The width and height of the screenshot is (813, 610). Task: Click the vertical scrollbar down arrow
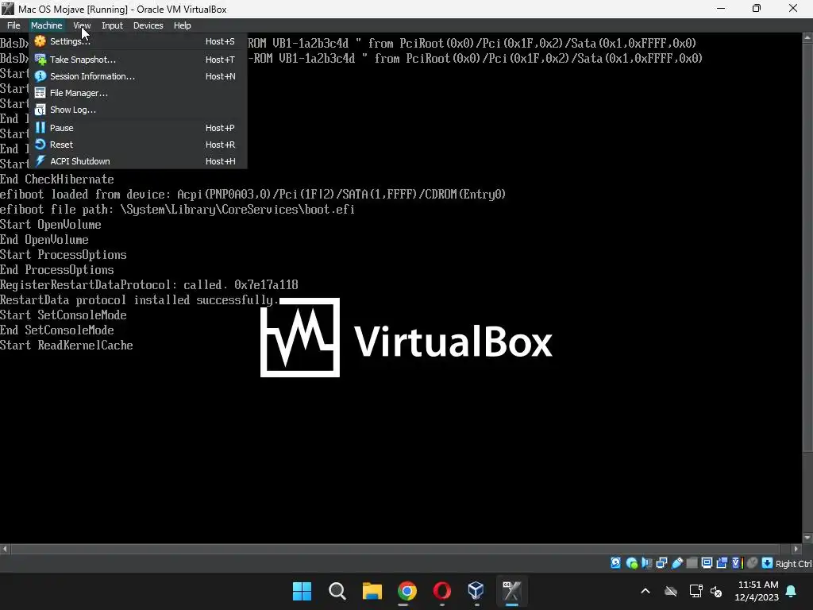(x=807, y=538)
